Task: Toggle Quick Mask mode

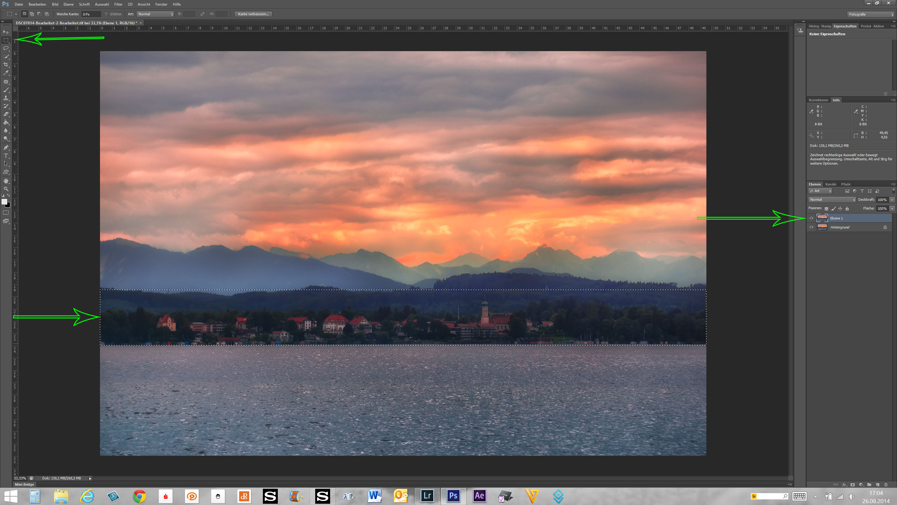Action: pyautogui.click(x=6, y=212)
